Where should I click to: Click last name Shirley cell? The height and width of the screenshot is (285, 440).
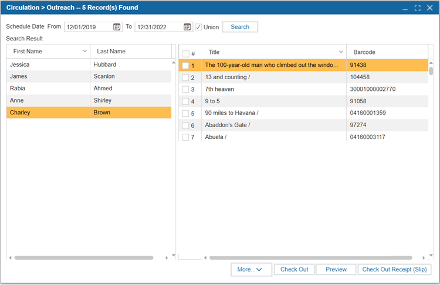click(131, 100)
